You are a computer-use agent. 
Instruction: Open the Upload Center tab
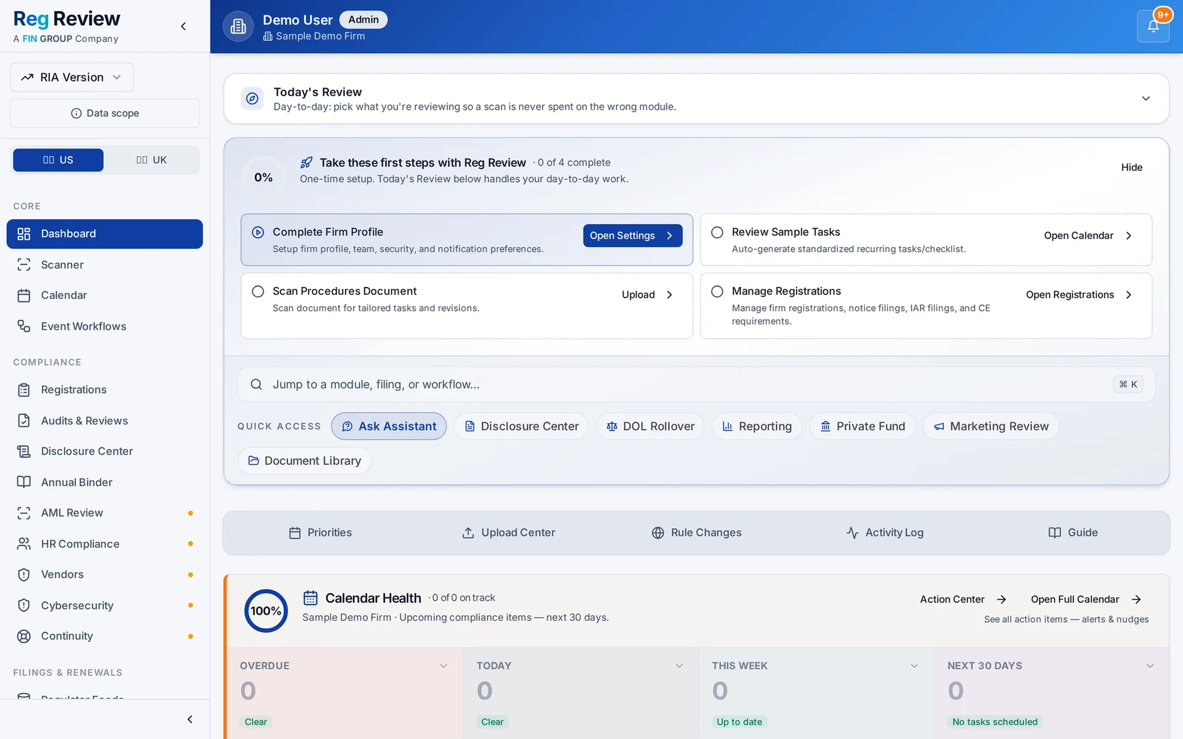click(509, 533)
